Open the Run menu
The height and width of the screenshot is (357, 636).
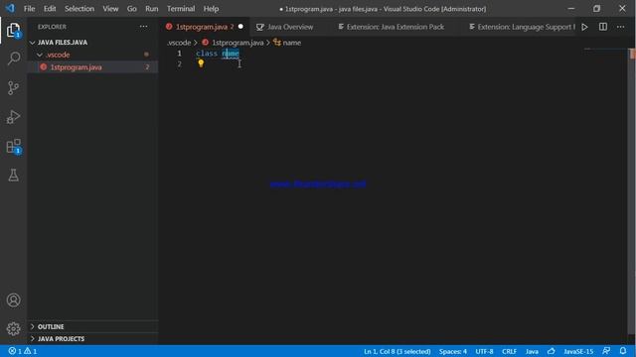pos(152,9)
